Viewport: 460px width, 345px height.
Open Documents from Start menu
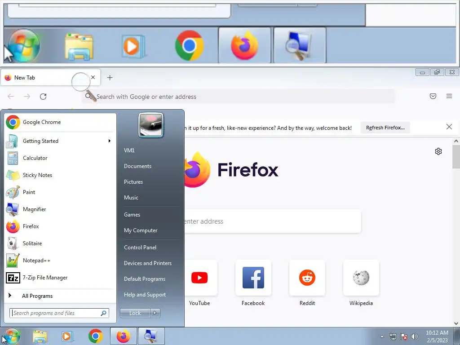(137, 166)
